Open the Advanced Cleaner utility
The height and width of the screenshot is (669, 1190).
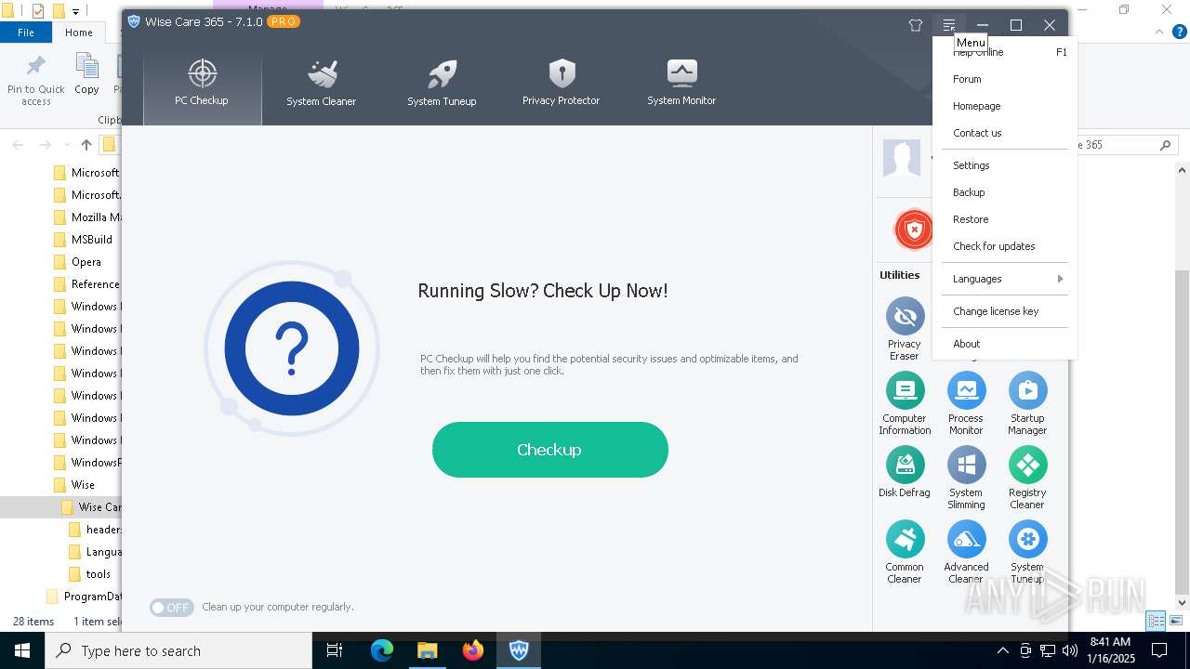(x=966, y=552)
